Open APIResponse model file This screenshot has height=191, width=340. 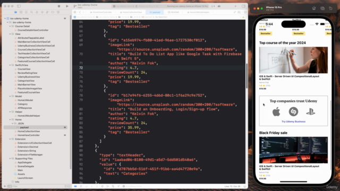[x=24, y=108]
